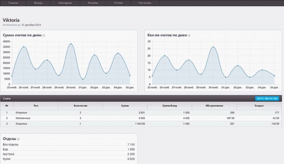Click the department total 7 745
The image size is (284, 164).
point(131,145)
